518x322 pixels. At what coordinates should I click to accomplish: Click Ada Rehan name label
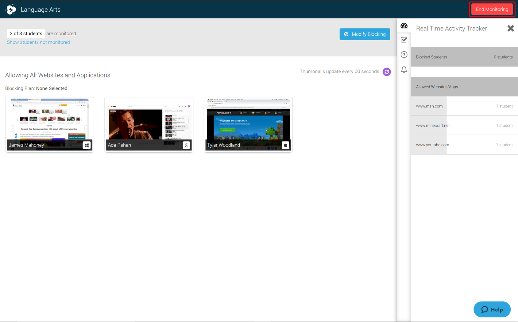point(119,145)
